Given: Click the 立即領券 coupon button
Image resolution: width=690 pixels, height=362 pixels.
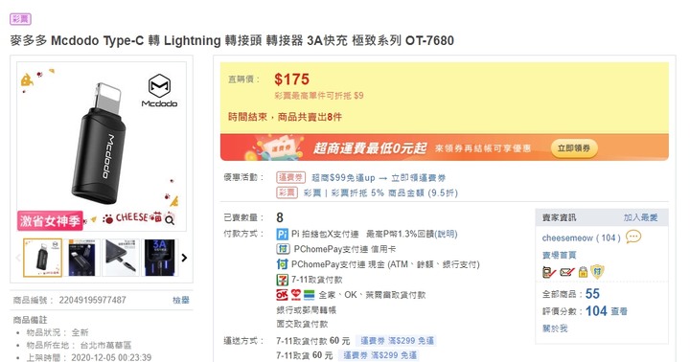Looking at the screenshot, I should click(574, 148).
